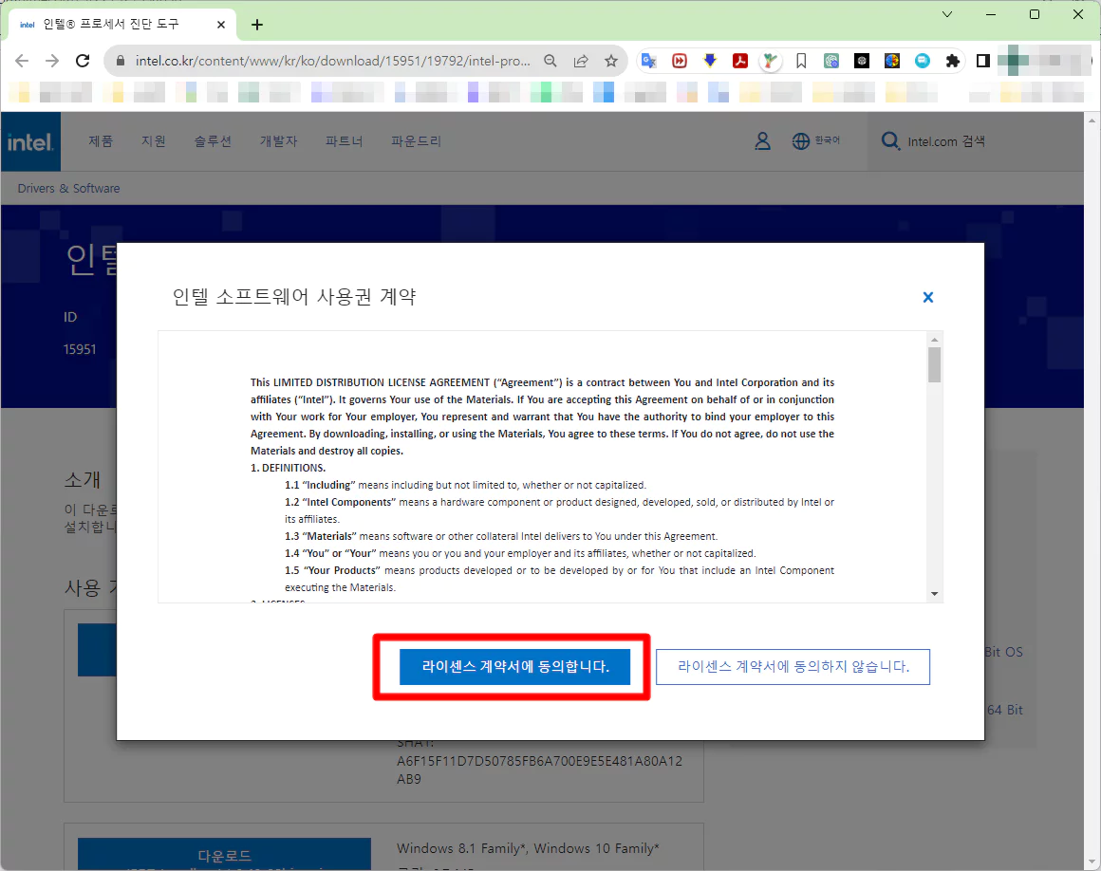The image size is (1101, 871).
Task: Click the license text scrollbar thumb
Action: [934, 365]
